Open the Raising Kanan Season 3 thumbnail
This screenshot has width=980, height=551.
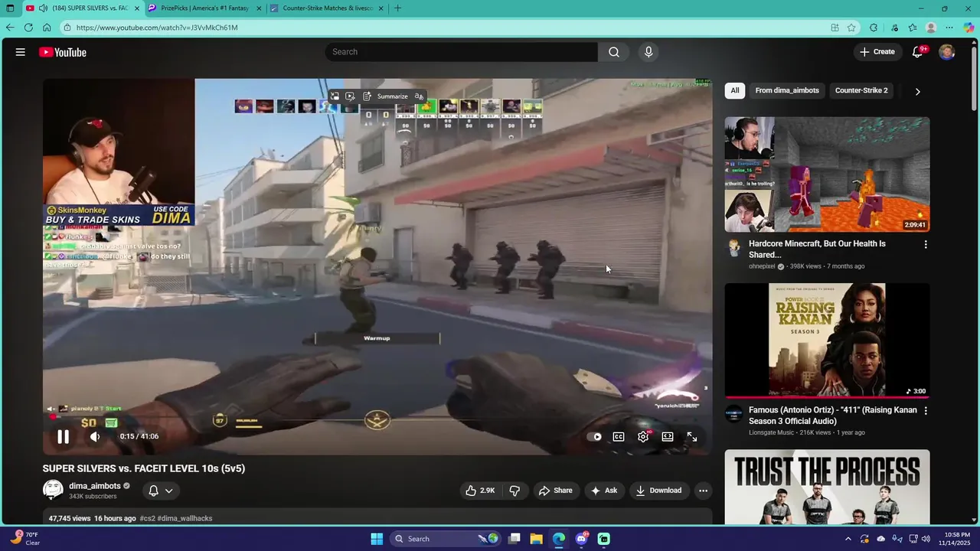pos(827,341)
